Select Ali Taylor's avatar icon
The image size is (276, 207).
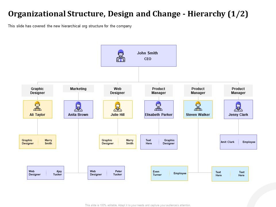coord(37,106)
